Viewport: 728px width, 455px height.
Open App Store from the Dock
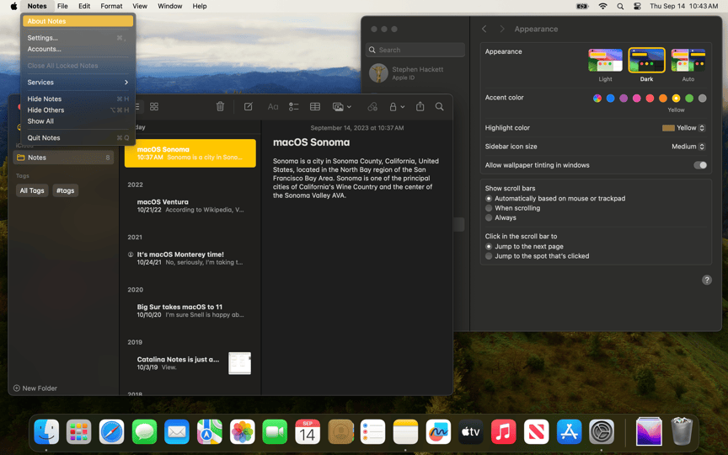[x=569, y=431]
